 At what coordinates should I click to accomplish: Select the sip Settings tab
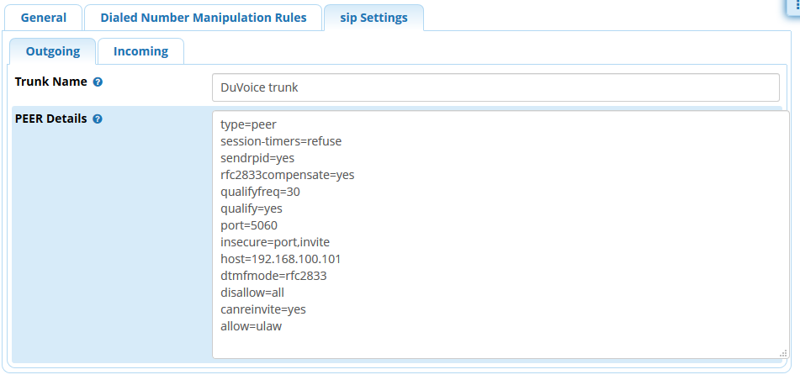pyautogui.click(x=374, y=18)
